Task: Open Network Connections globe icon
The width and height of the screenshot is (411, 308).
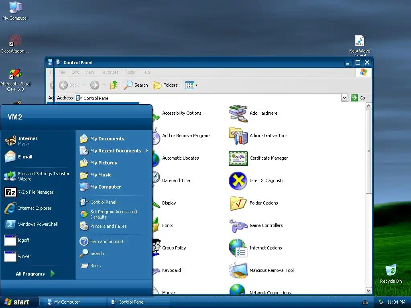Action: coord(237,289)
